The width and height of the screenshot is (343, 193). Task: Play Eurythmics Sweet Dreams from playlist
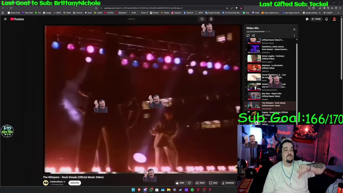point(271,49)
